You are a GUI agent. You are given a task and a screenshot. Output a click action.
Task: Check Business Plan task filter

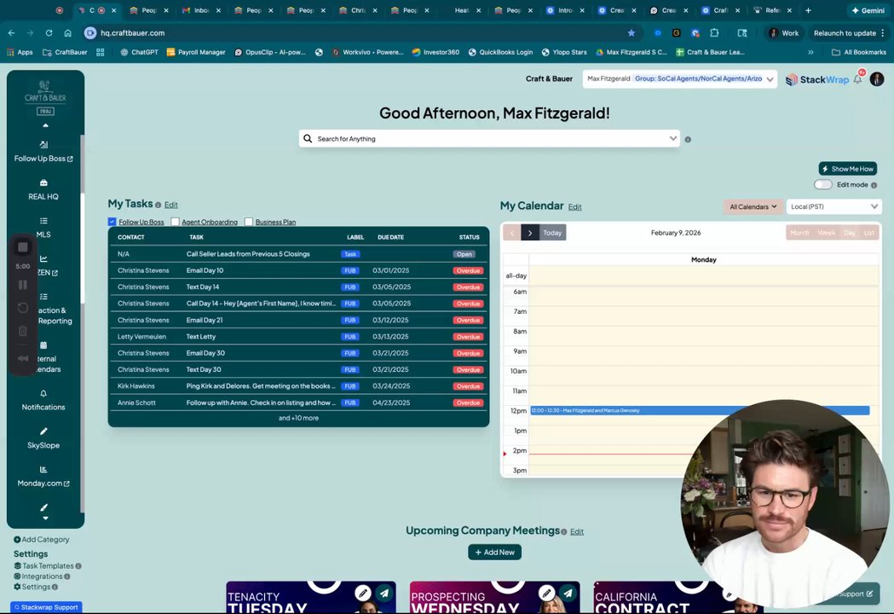pos(249,222)
